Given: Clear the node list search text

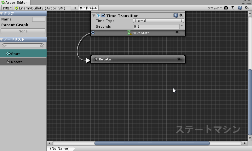Looking at the screenshot, I should 42,46.
